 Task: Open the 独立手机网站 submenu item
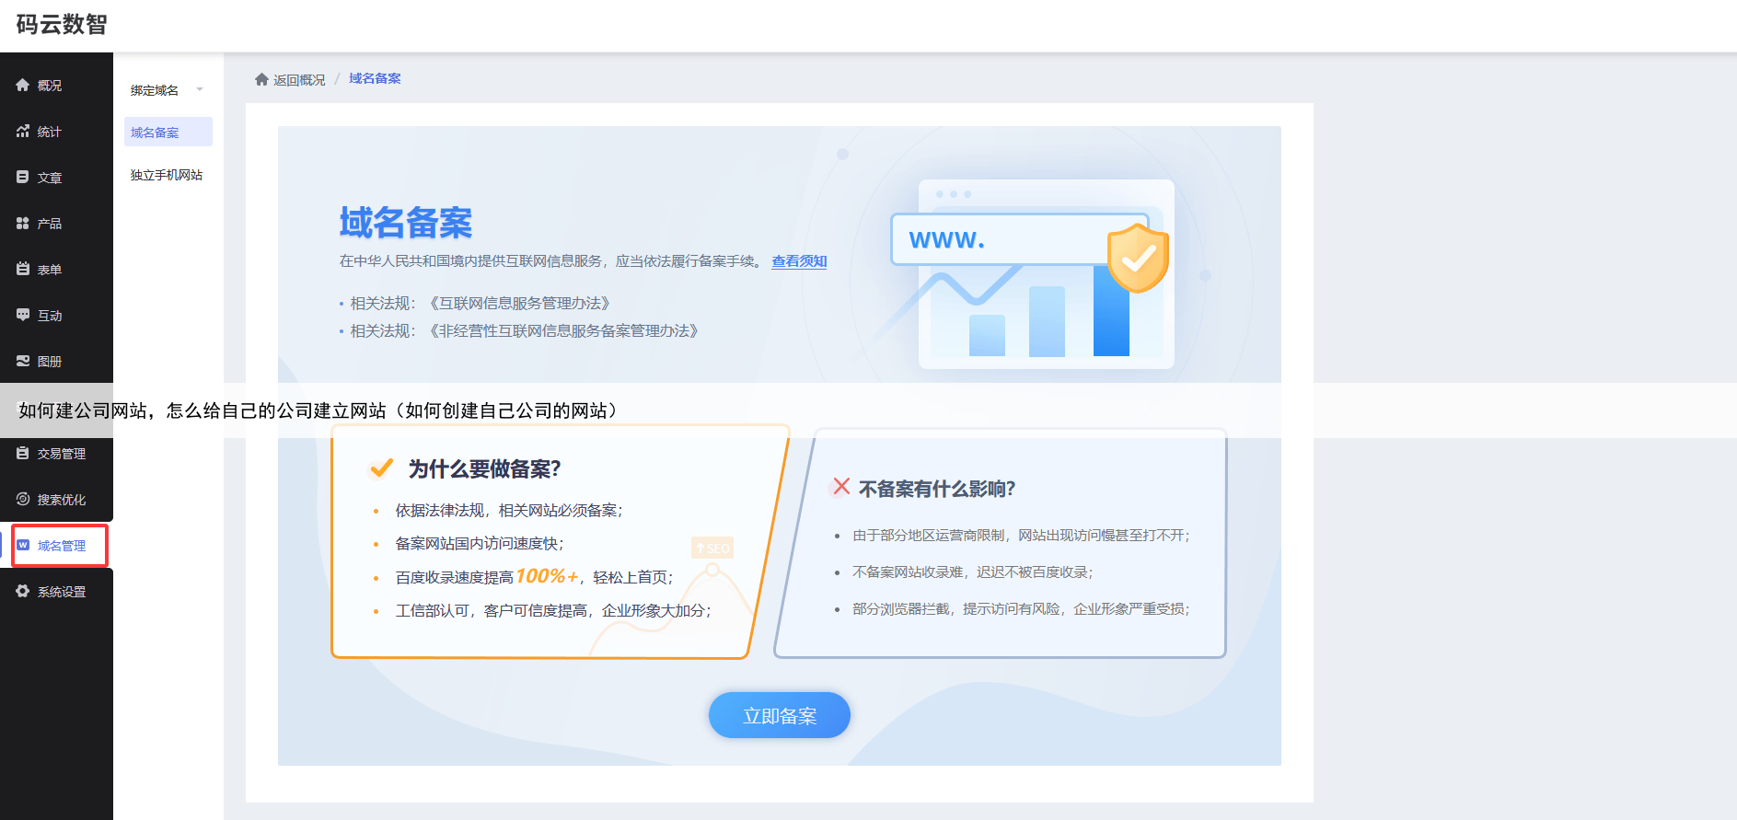click(167, 175)
